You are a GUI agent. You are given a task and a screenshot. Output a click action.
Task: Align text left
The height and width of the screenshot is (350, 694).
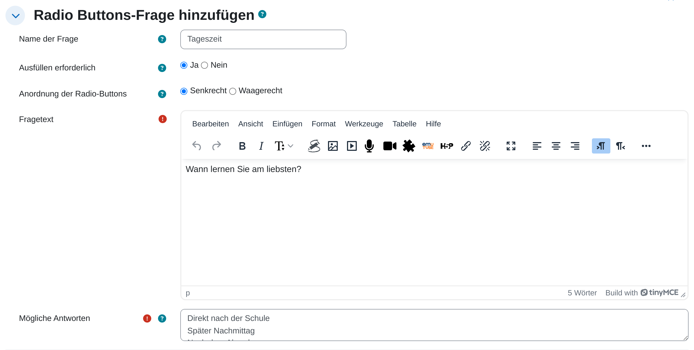point(537,146)
